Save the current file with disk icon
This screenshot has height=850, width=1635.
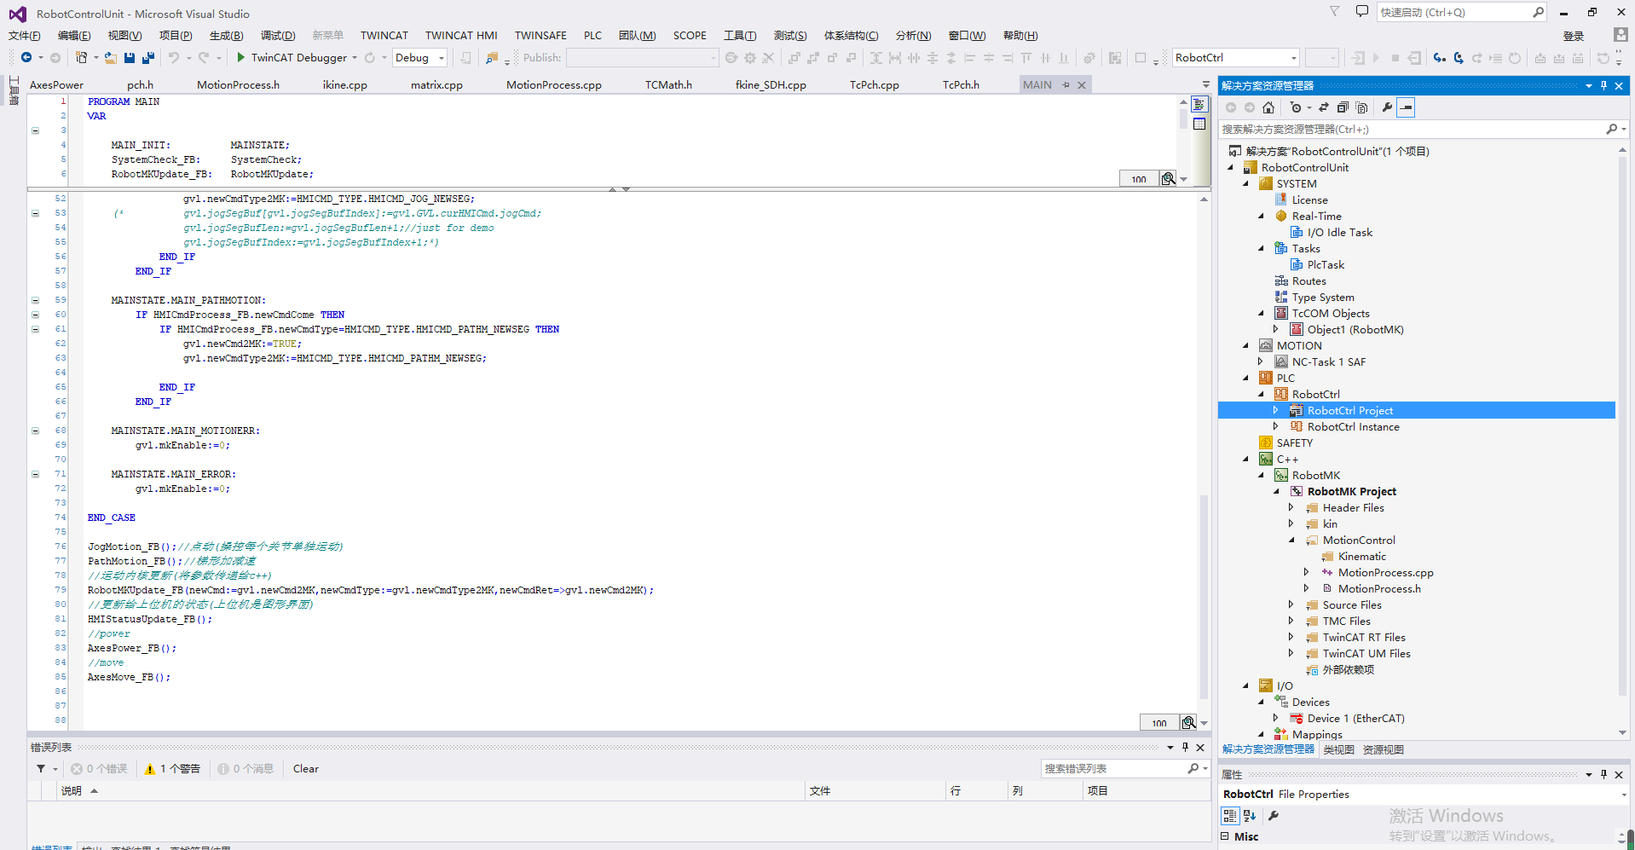(130, 57)
